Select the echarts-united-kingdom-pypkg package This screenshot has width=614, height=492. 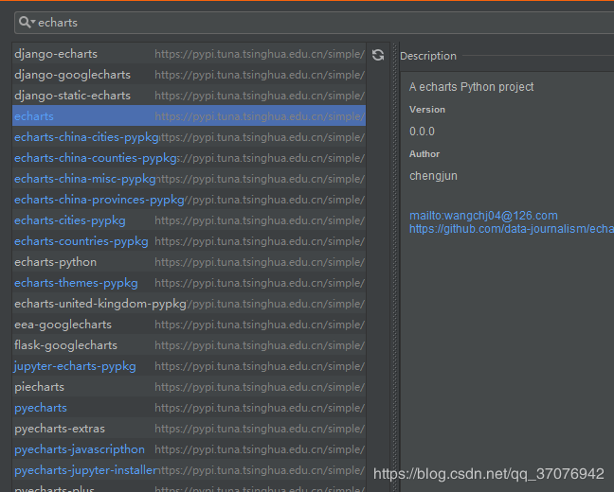coord(190,304)
